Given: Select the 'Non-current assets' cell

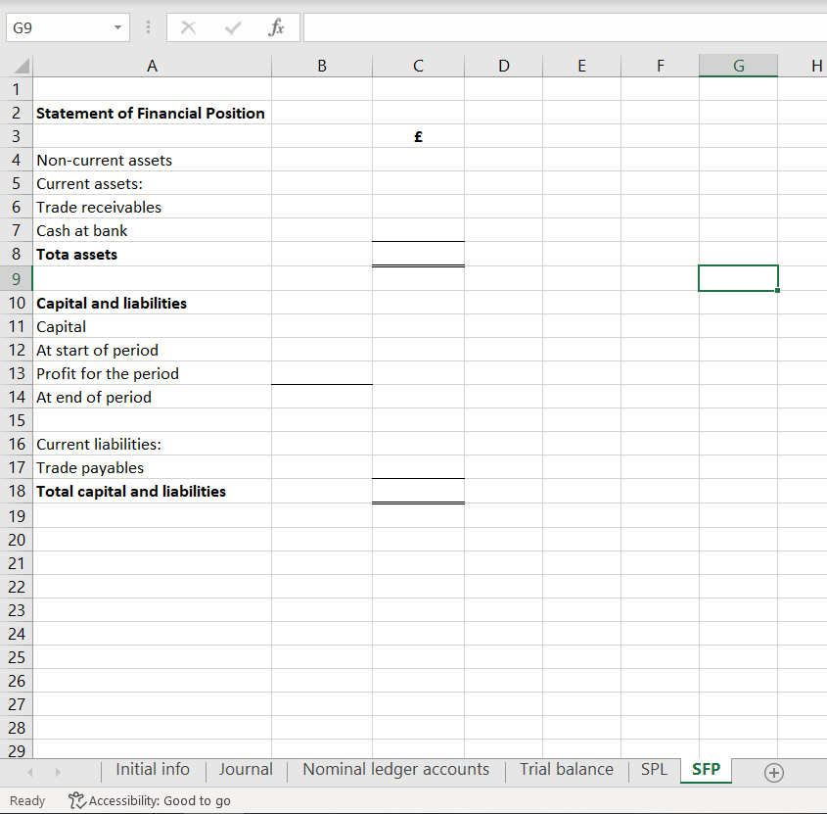Looking at the screenshot, I should click(152, 160).
